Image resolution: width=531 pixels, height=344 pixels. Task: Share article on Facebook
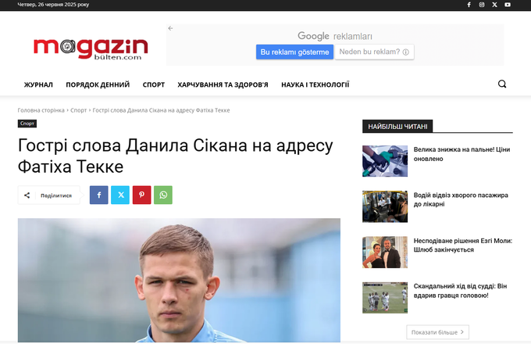point(99,195)
